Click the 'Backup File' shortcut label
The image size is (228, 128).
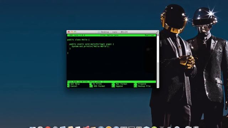pyautogui.click(x=144, y=86)
